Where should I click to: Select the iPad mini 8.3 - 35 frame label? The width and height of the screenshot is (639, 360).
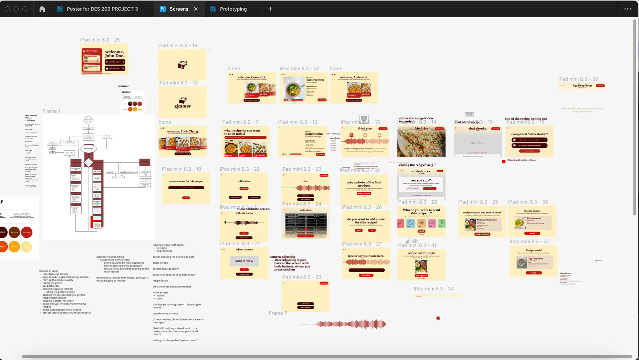pyautogui.click(x=528, y=202)
